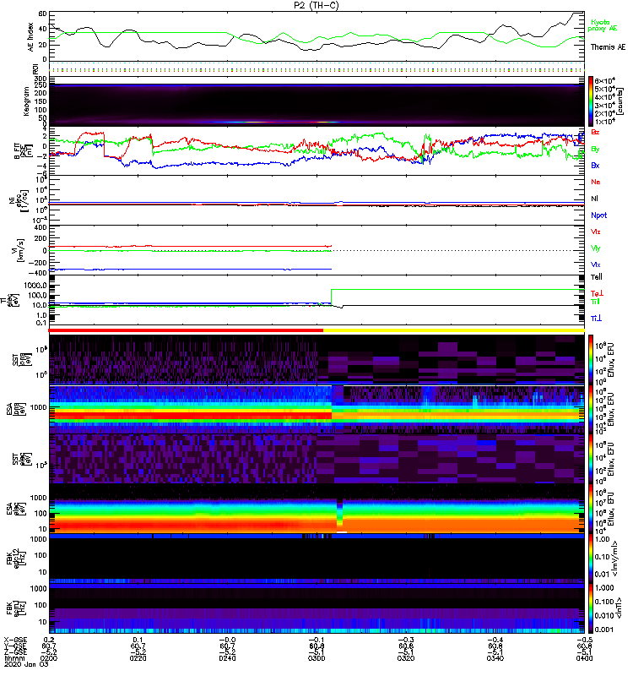Click the green step jump in the temperature panel
Screen dimensions: 633x676
[x=331, y=297]
